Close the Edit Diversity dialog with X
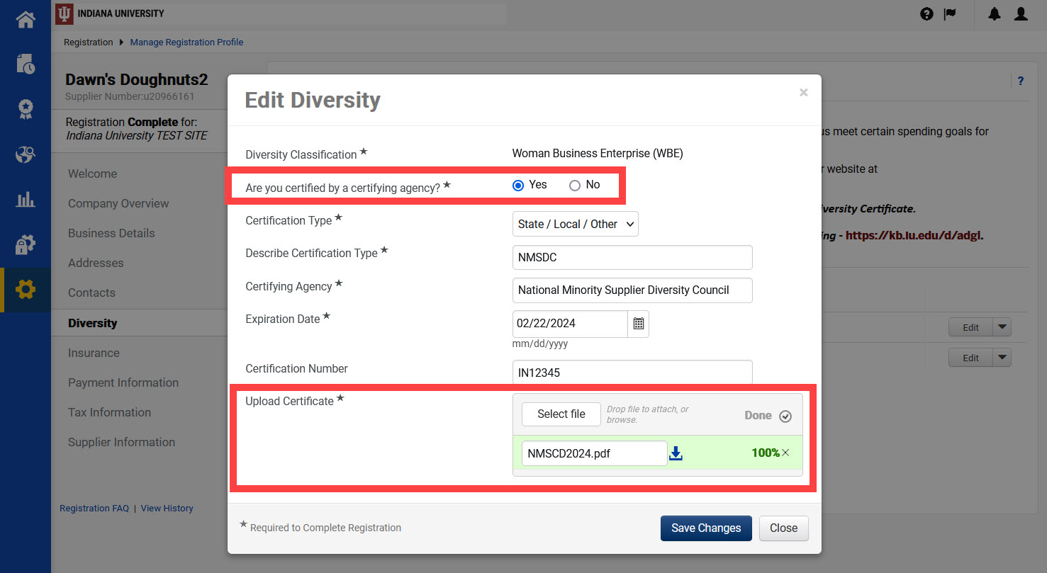This screenshot has height=573, width=1047. [x=803, y=92]
